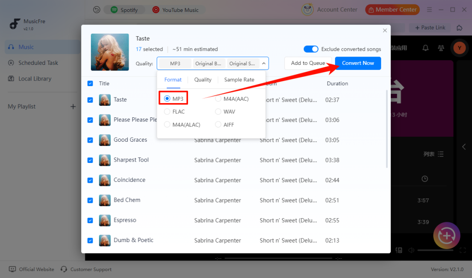
Task: Open Customer Support link
Action: [x=86, y=269]
